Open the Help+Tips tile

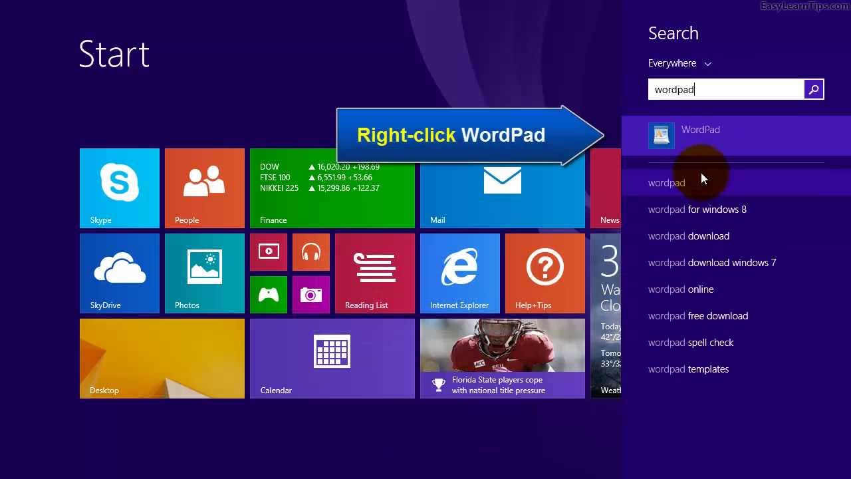click(545, 273)
